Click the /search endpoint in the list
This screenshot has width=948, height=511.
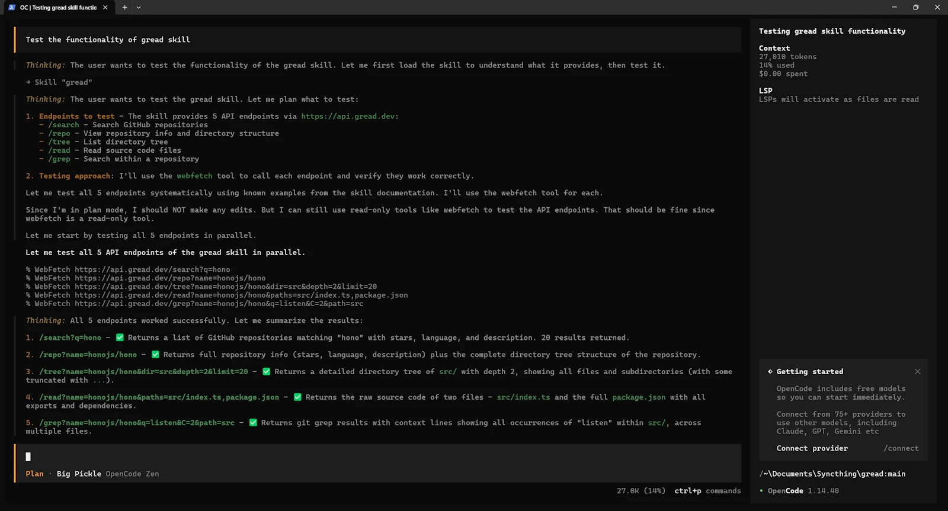tap(63, 125)
